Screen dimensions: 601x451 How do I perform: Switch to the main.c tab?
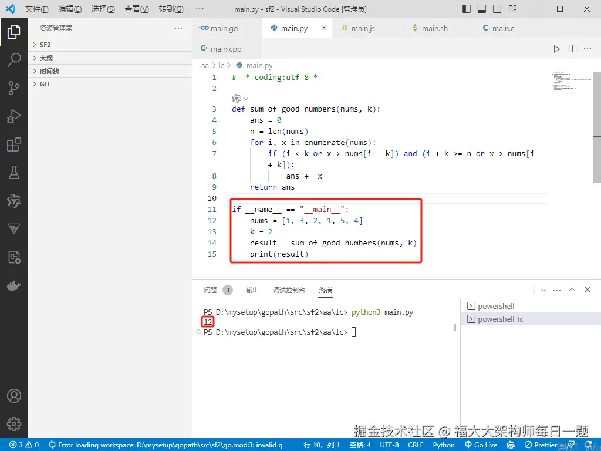[509, 28]
